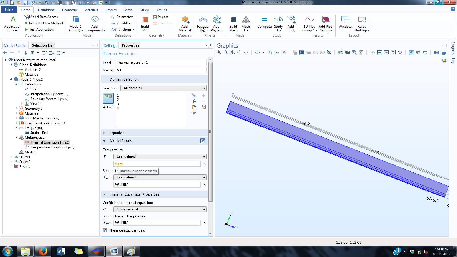Click the Add Material icon
The height and width of the screenshot is (257, 457).
185,23
